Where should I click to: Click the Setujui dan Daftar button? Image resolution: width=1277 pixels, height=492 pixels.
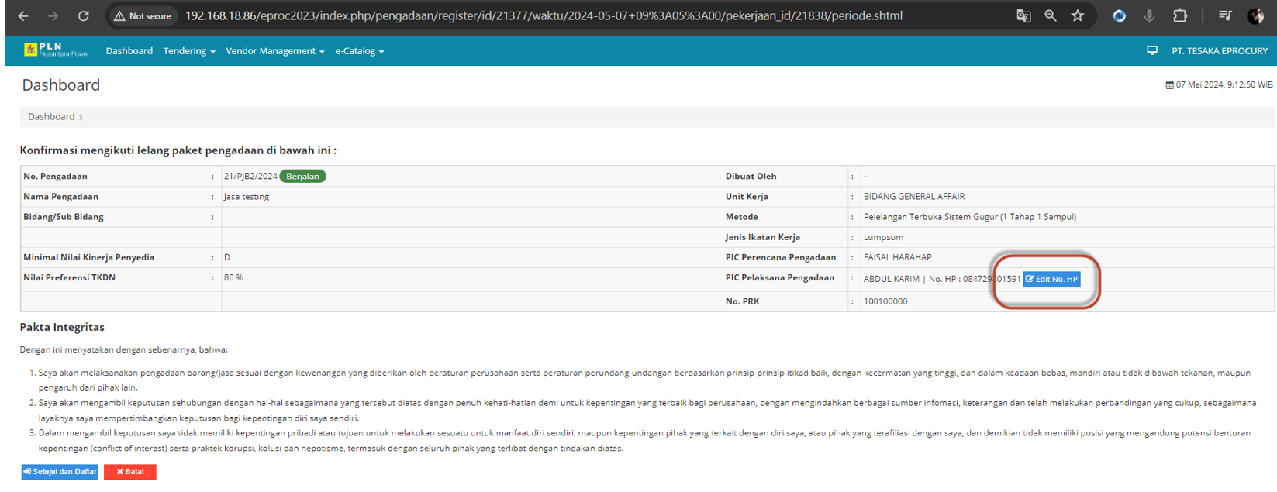(60, 472)
